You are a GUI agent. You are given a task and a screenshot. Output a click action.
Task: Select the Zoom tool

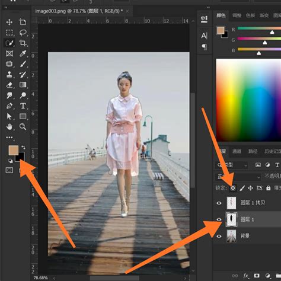pyautogui.click(x=23, y=126)
